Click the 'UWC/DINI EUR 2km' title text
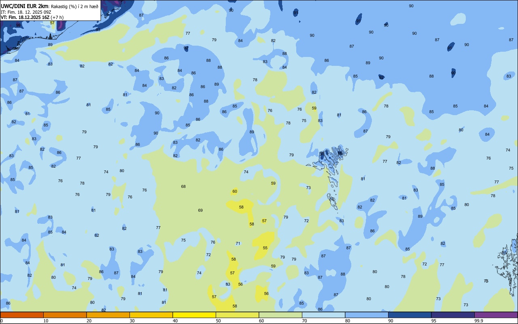Screen dimensions: 518x324 tap(25, 6)
